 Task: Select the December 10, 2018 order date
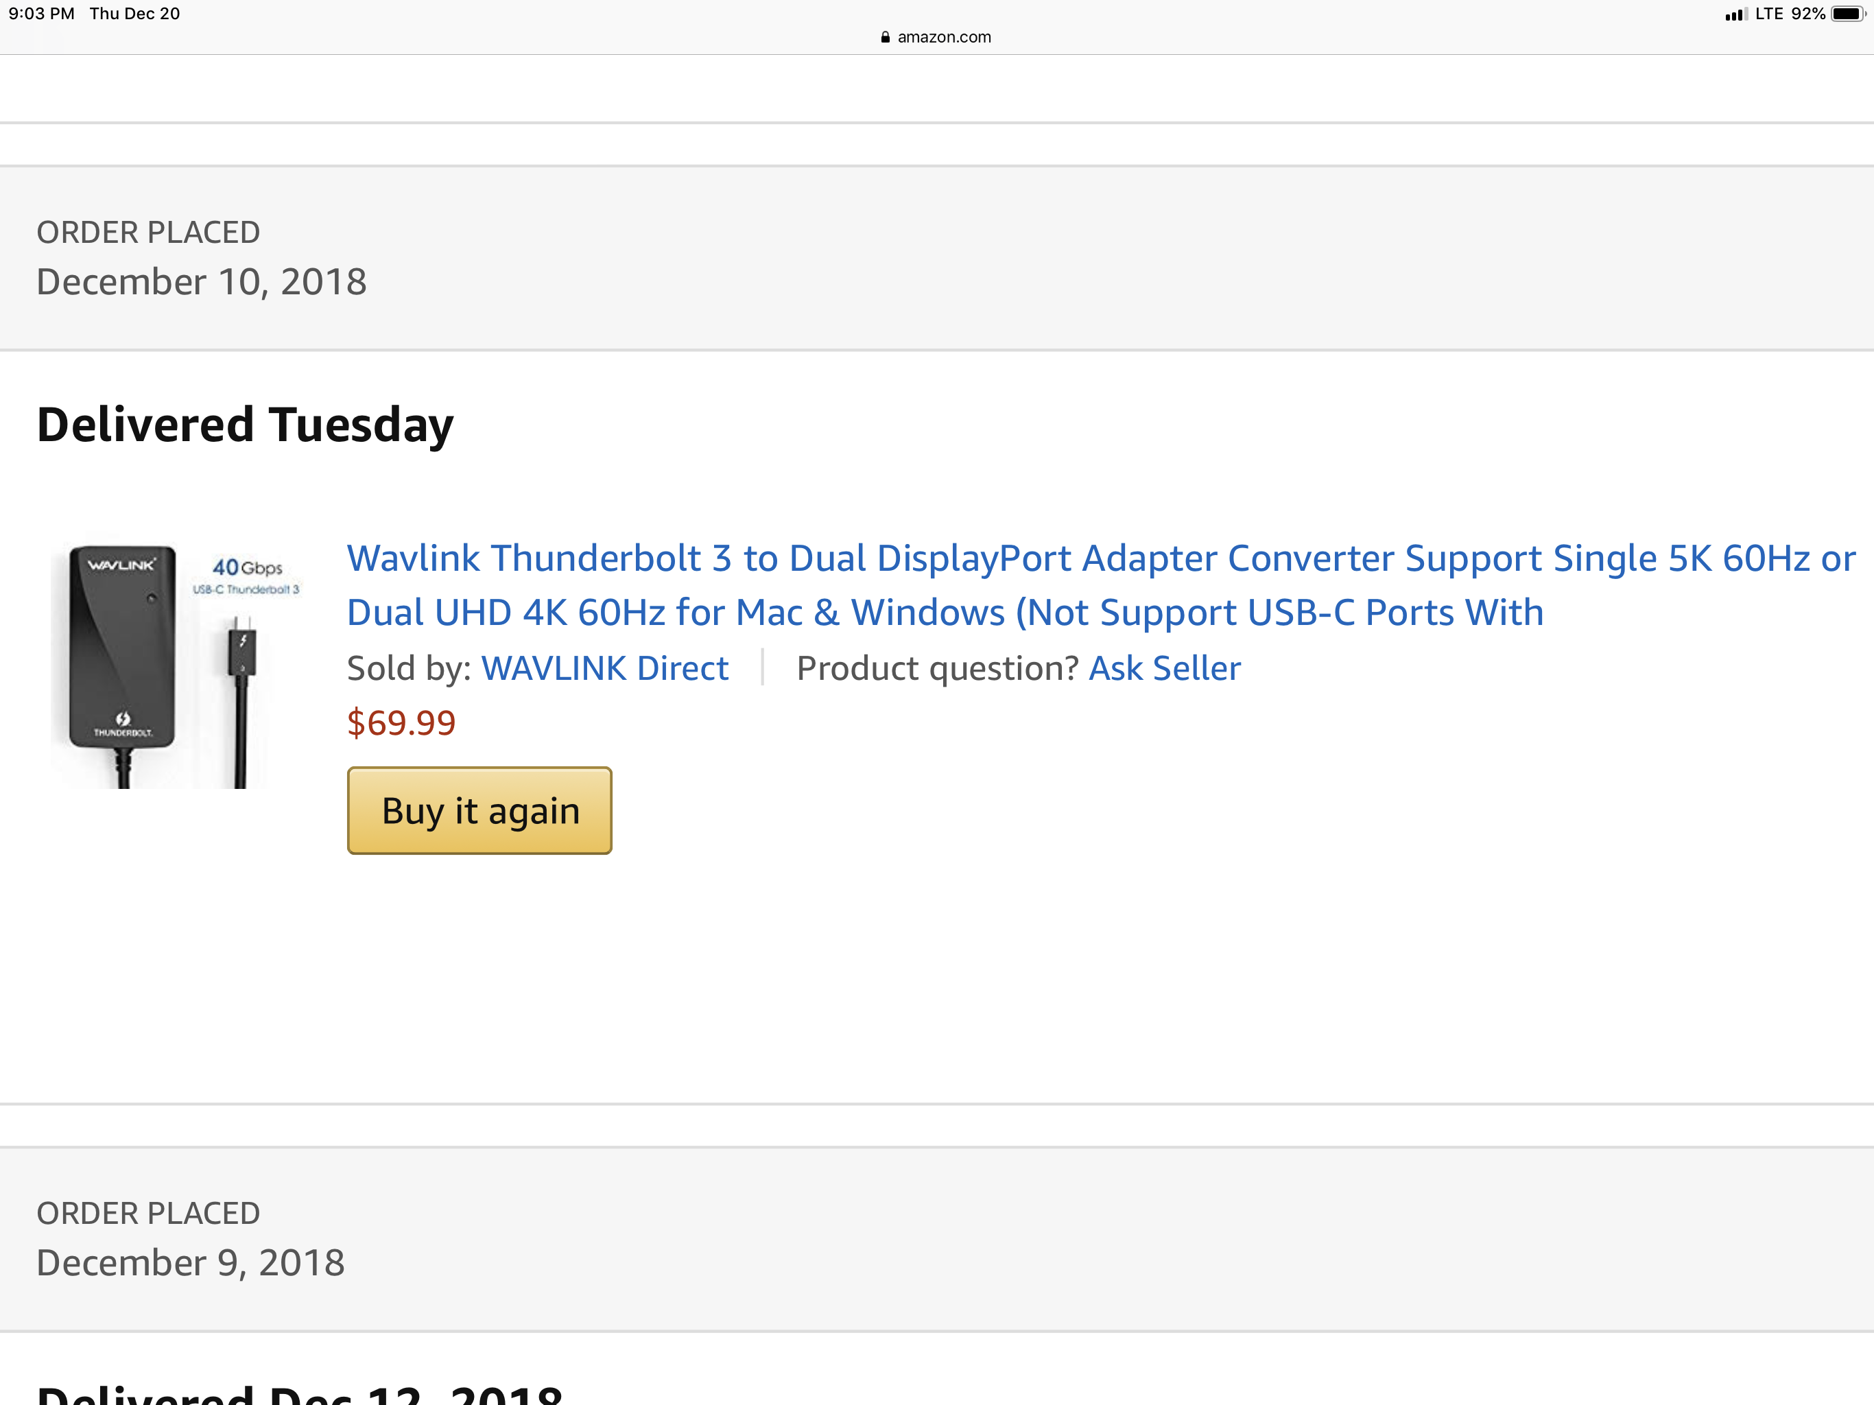coord(202,282)
